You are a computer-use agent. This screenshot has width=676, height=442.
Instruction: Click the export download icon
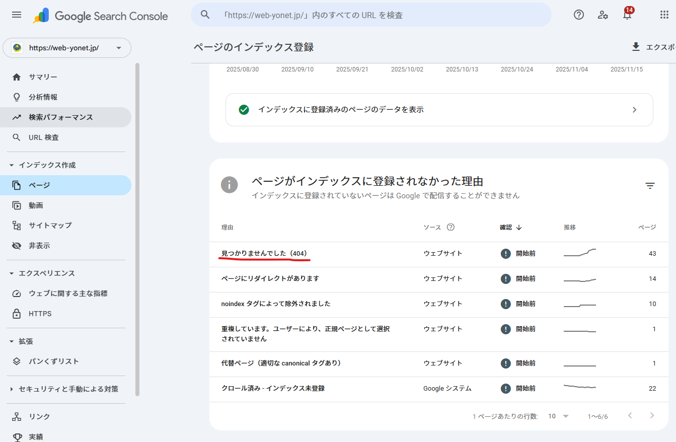tap(636, 47)
